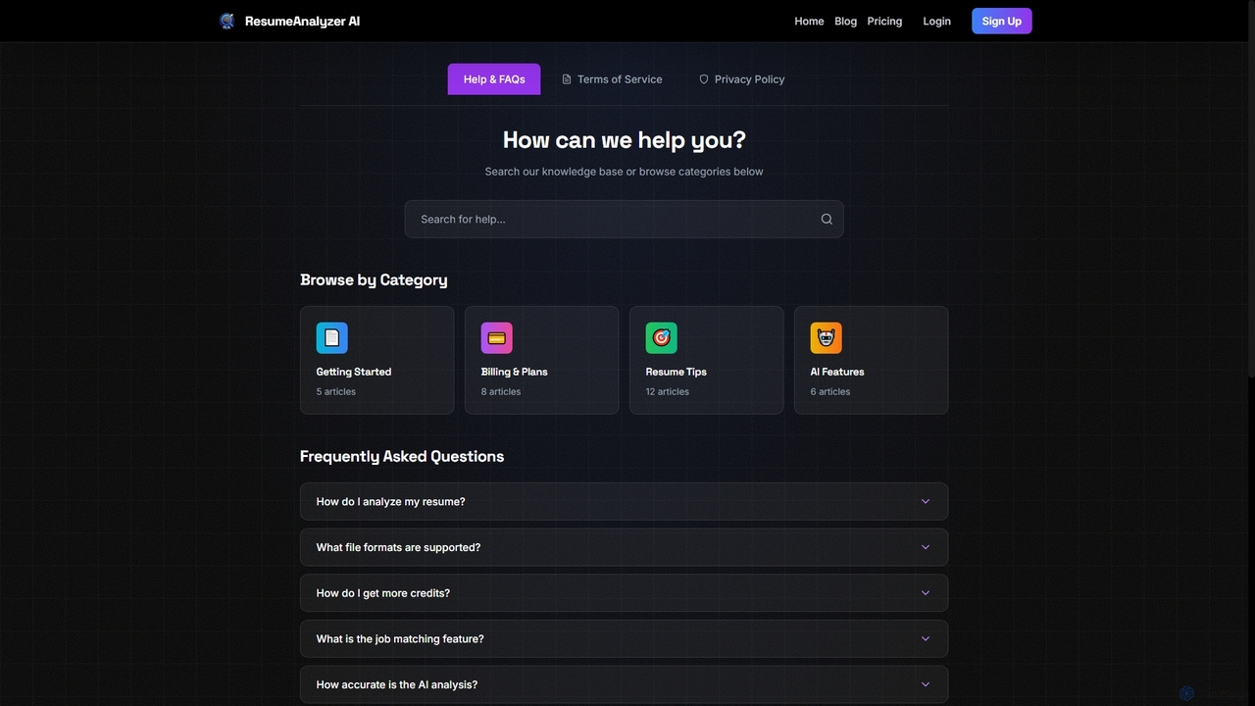Expand the 'What is the job matching feature?' chevron
Image resolution: width=1255 pixels, height=706 pixels.
(x=925, y=638)
